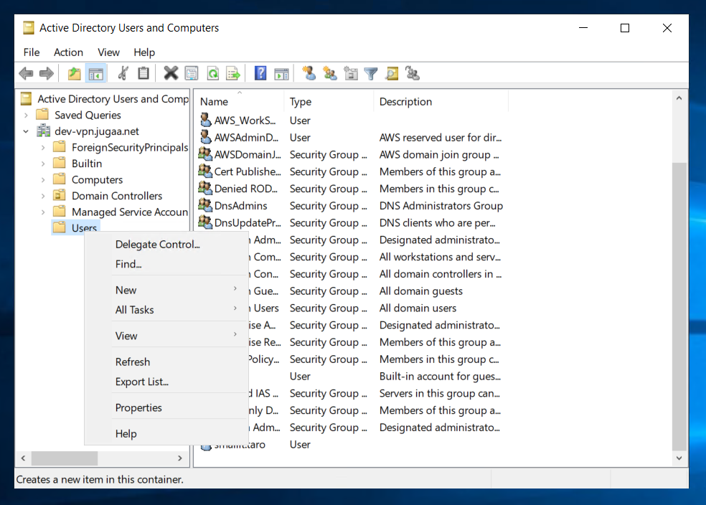Click the Filter funnel toolbar icon
Screen dimensions: 706x505
point(371,73)
